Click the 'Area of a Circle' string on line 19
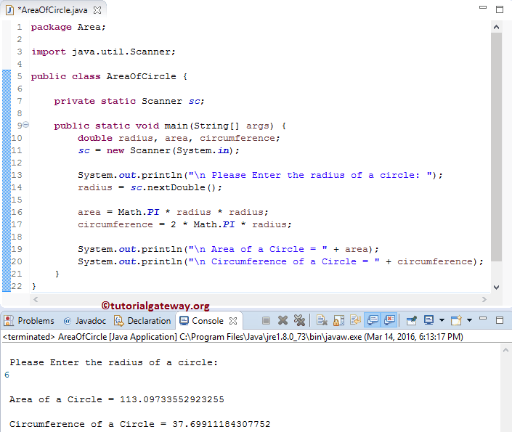 pos(258,250)
